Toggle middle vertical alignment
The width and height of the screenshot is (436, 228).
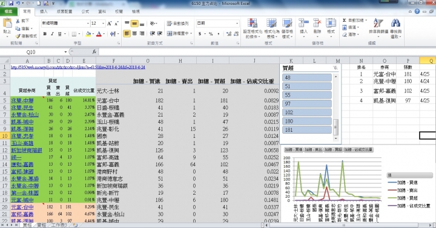click(134, 24)
